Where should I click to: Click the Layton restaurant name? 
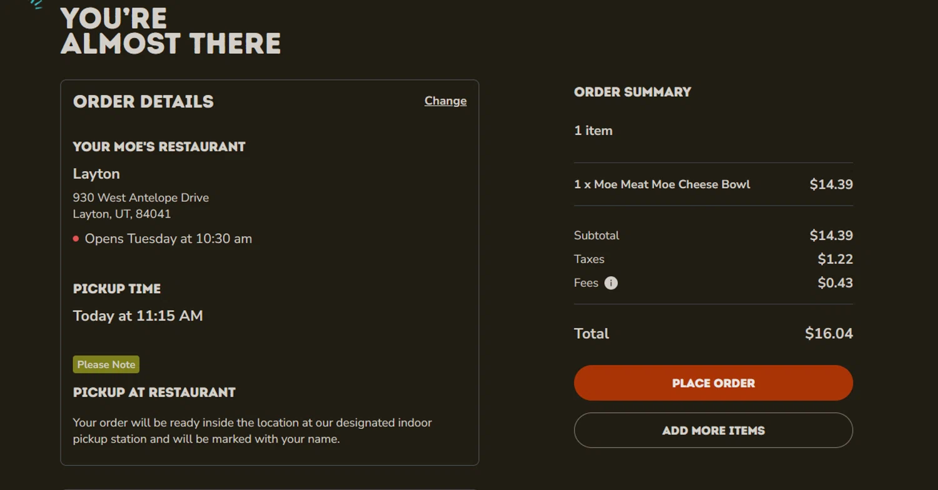point(96,174)
